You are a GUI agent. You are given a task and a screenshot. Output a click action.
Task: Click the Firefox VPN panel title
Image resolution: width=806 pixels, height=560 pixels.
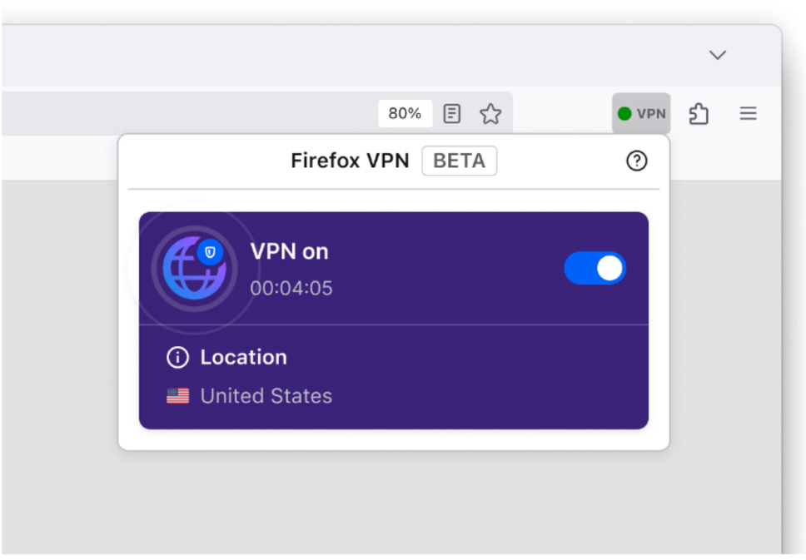coord(350,161)
